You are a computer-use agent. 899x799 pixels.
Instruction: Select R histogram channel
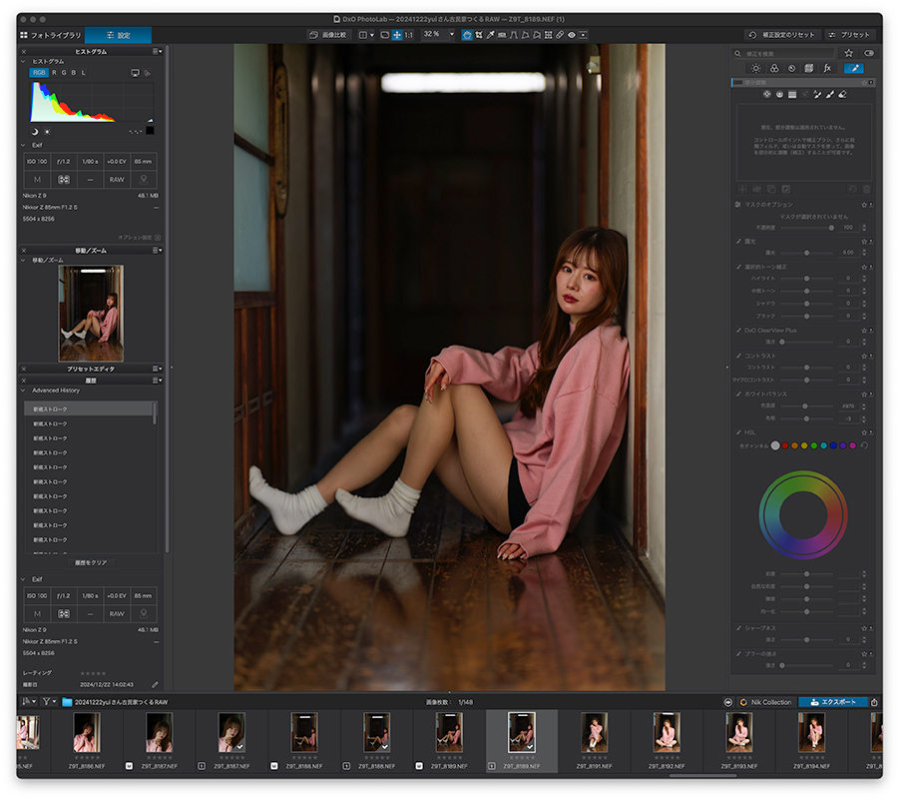54,73
